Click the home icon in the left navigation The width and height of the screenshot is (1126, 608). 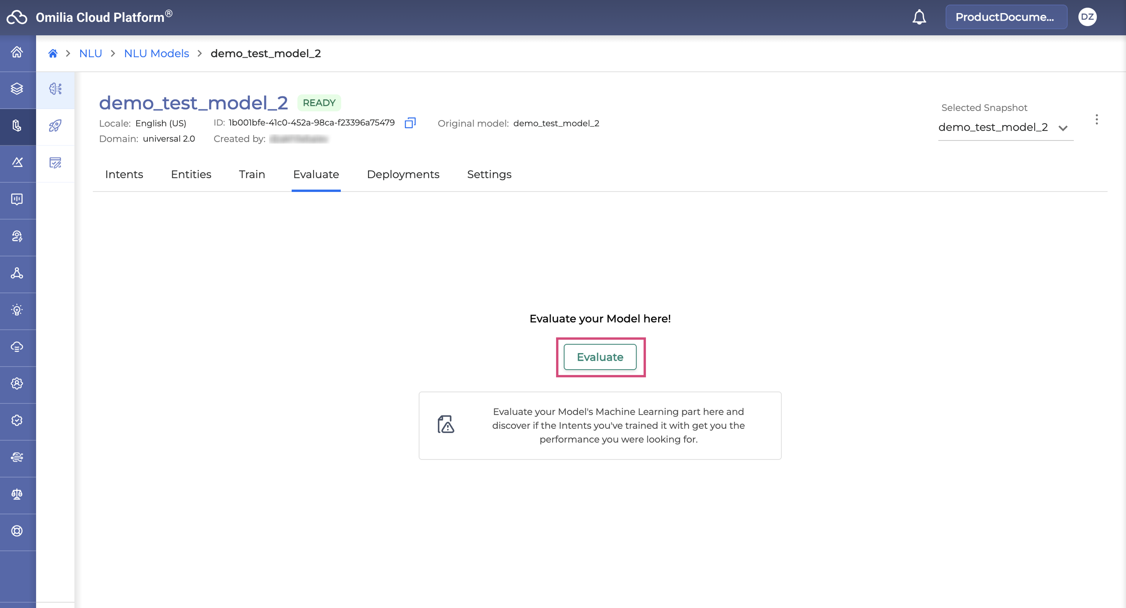tap(17, 52)
